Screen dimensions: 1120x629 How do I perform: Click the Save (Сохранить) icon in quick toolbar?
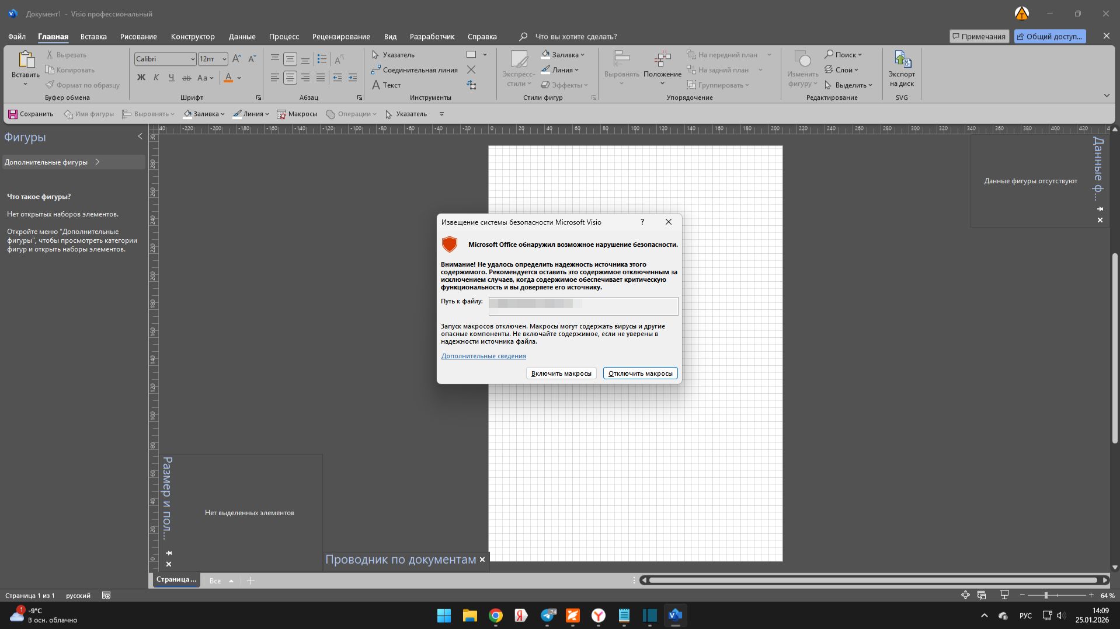(13, 114)
